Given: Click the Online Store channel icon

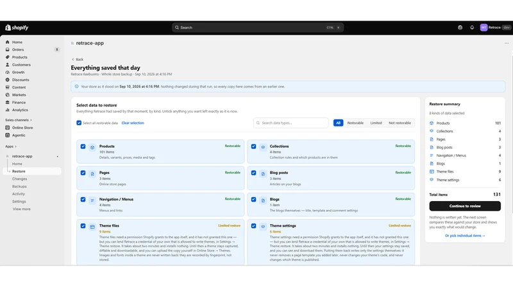Looking at the screenshot, I should pyautogui.click(x=8, y=128).
